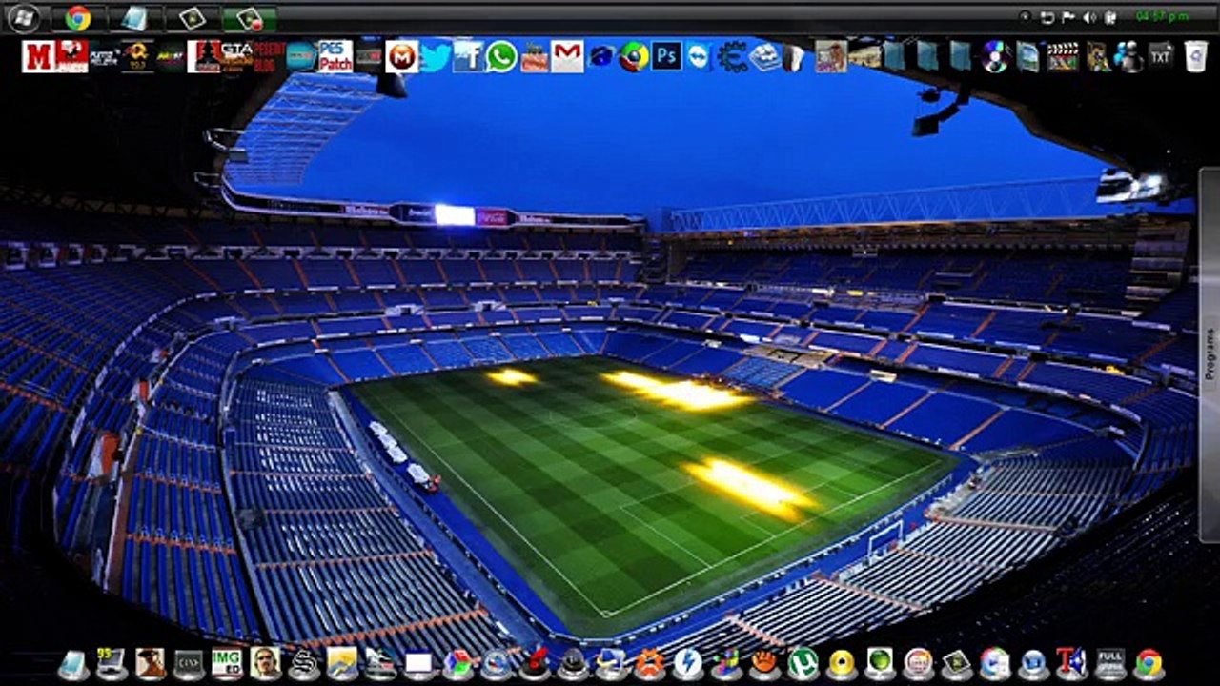
Task: Open the Programs side tab
Action: click(x=1210, y=353)
